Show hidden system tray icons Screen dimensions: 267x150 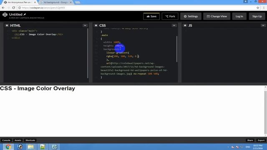(x=228, y=147)
